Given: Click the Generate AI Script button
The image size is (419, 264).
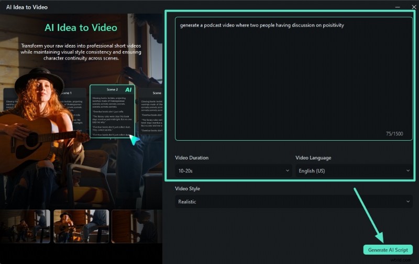Looking at the screenshot, I should 388,249.
